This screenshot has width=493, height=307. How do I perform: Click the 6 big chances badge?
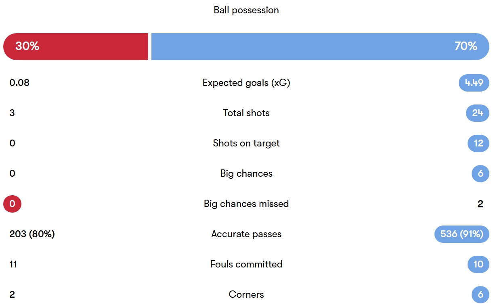[480, 173]
